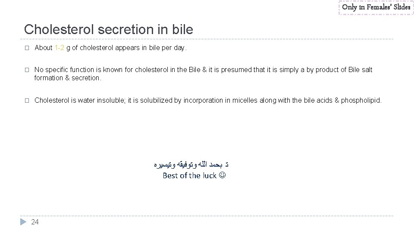Screen dimensions: 414x233
Task: Click the square bullet before 'Cholesterol is water insoluble'
Action: pos(27,101)
